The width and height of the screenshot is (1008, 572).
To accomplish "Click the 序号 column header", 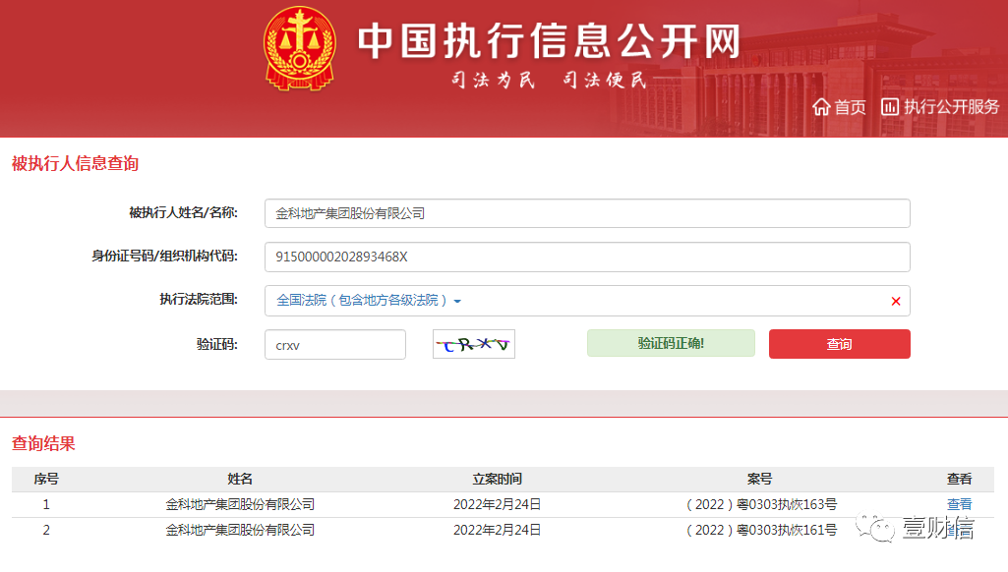I will (x=46, y=479).
